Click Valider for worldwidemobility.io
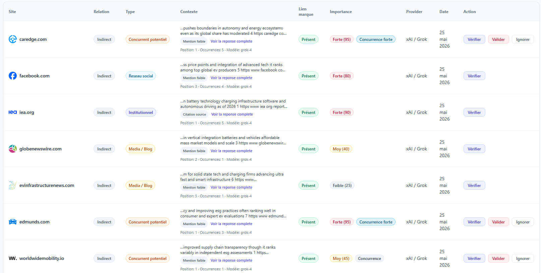 498,258
